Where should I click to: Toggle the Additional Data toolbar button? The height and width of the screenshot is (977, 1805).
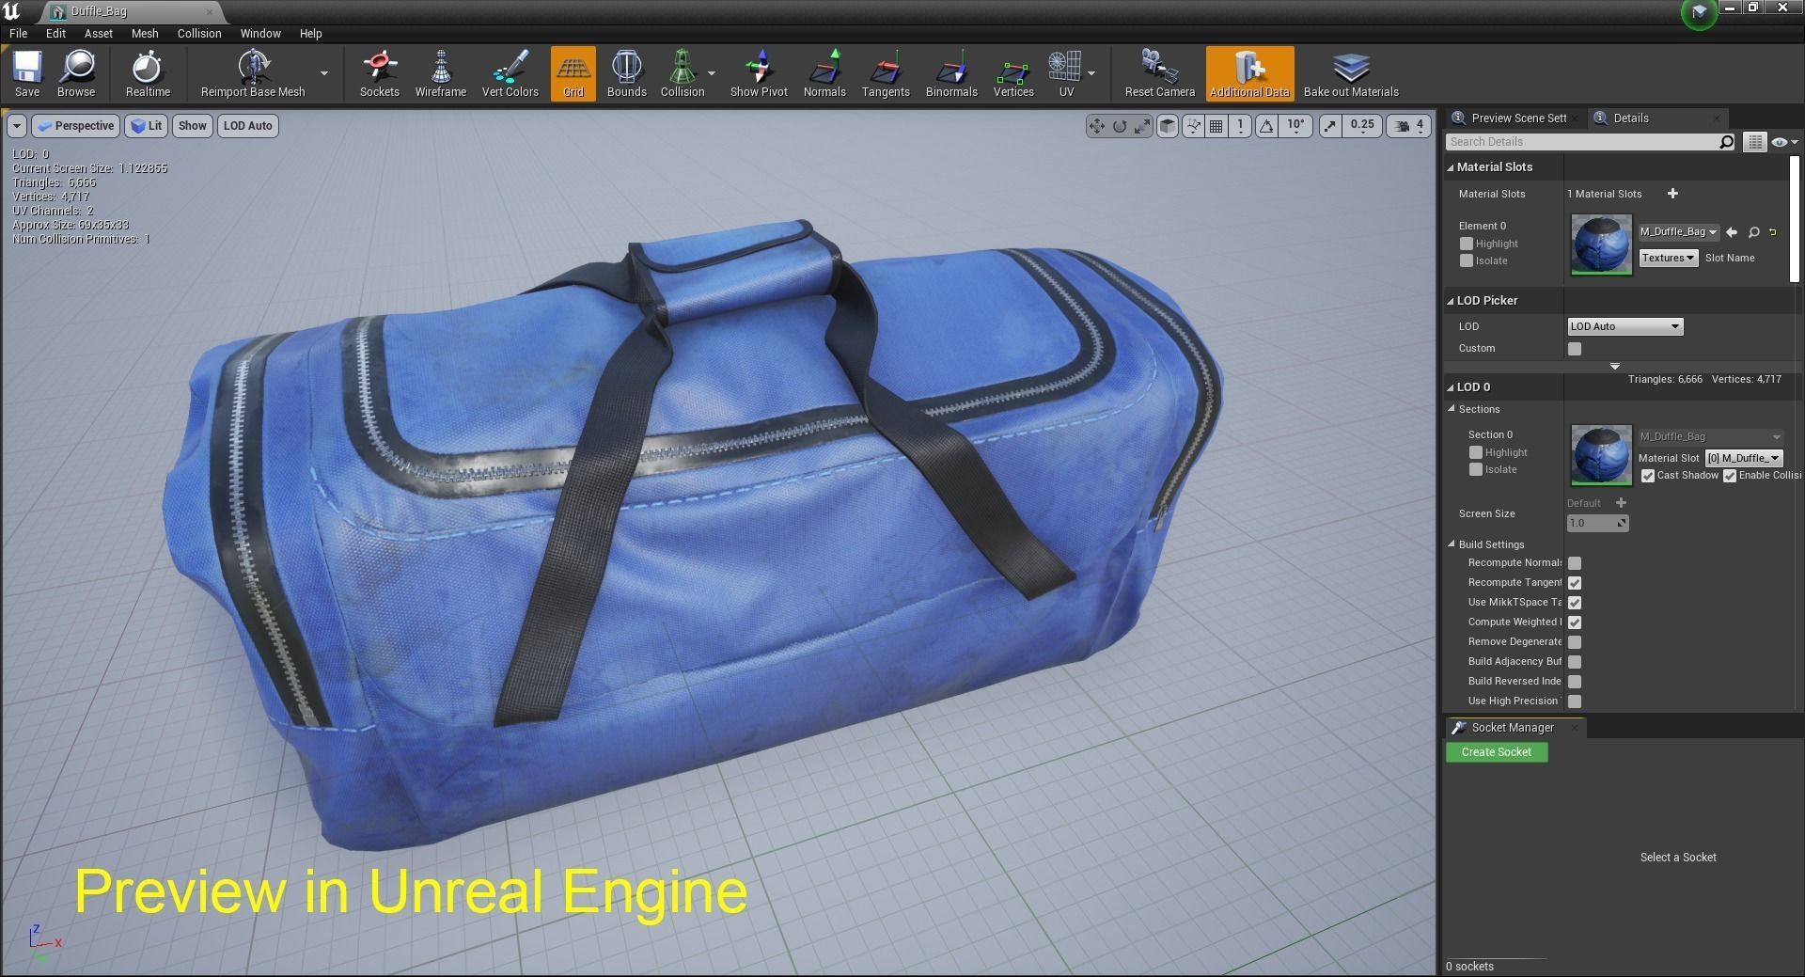coord(1249,73)
